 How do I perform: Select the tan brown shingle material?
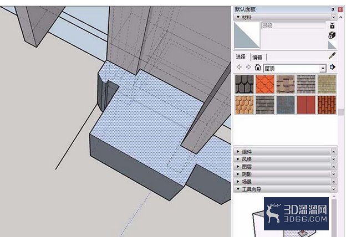pos(286,84)
